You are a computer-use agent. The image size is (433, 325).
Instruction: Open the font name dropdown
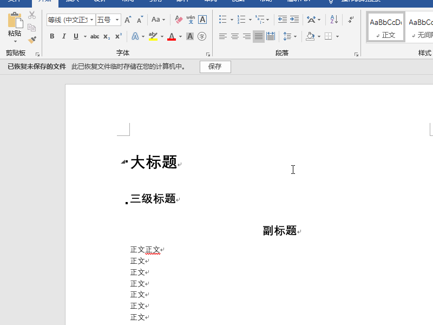[x=91, y=20]
